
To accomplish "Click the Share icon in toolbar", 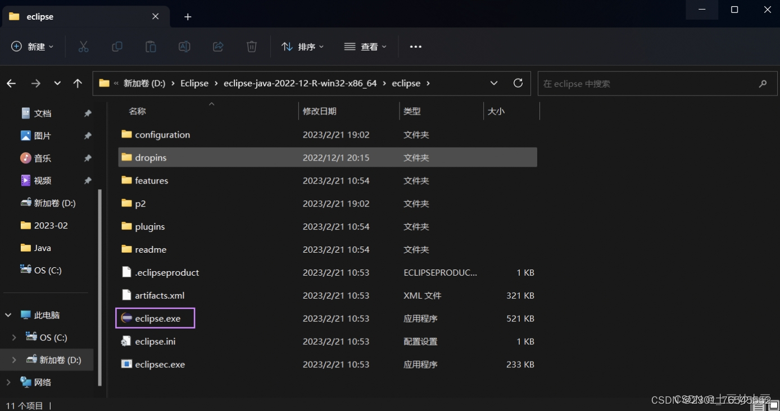I will 218,47.
